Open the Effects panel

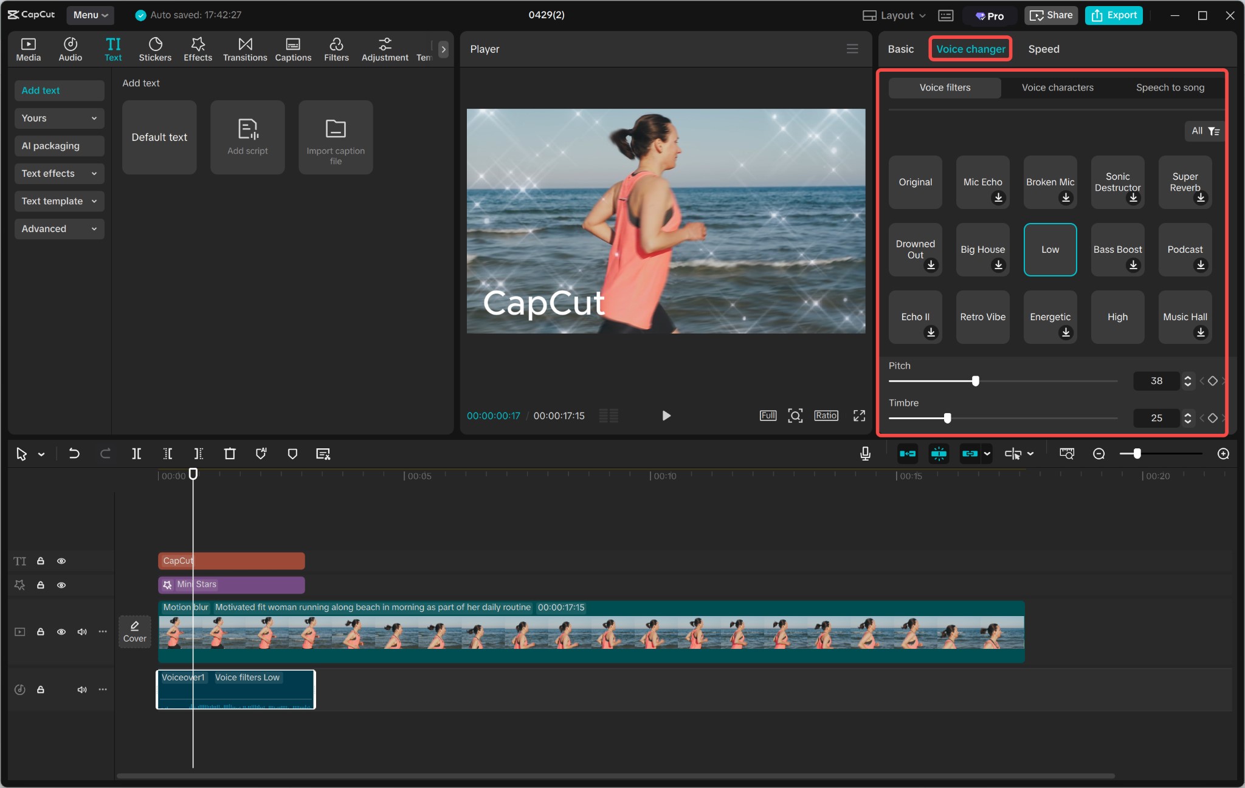pos(198,49)
